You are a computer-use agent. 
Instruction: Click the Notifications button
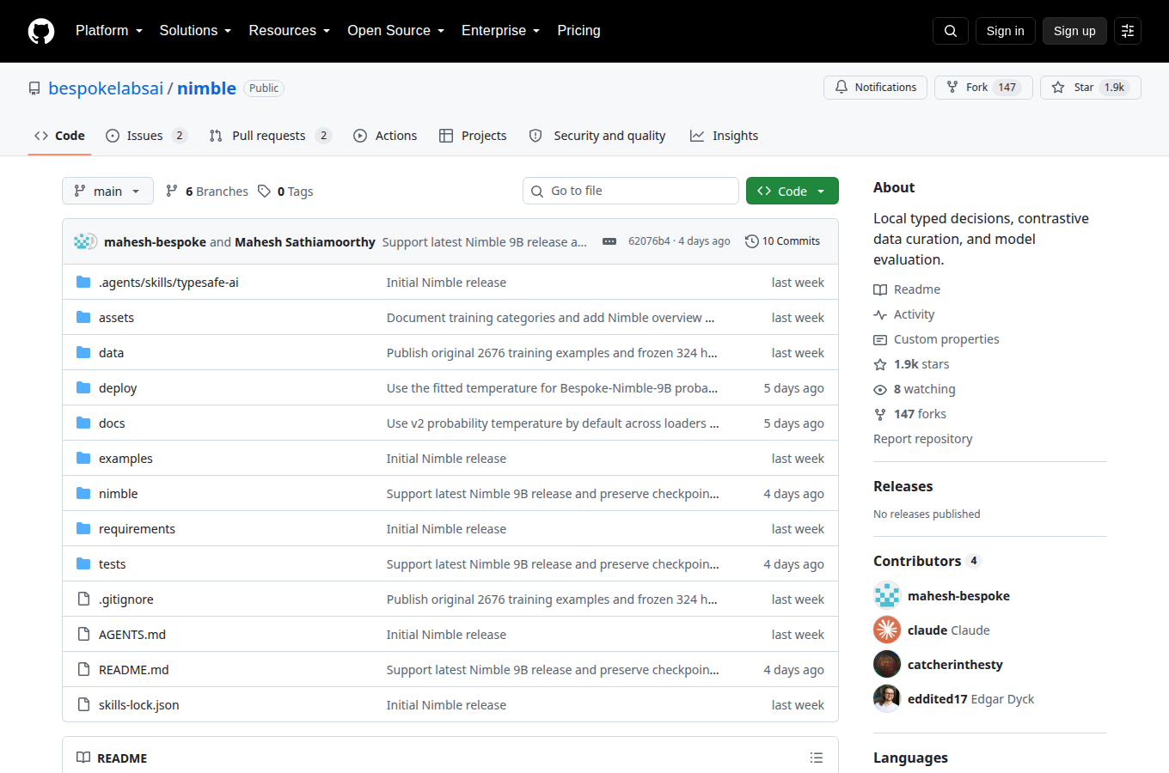click(876, 88)
